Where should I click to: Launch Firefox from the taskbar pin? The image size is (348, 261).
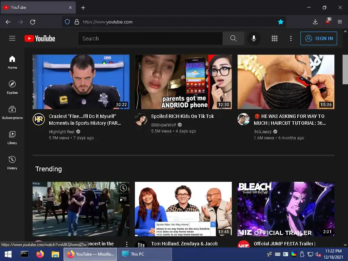(x=40, y=254)
